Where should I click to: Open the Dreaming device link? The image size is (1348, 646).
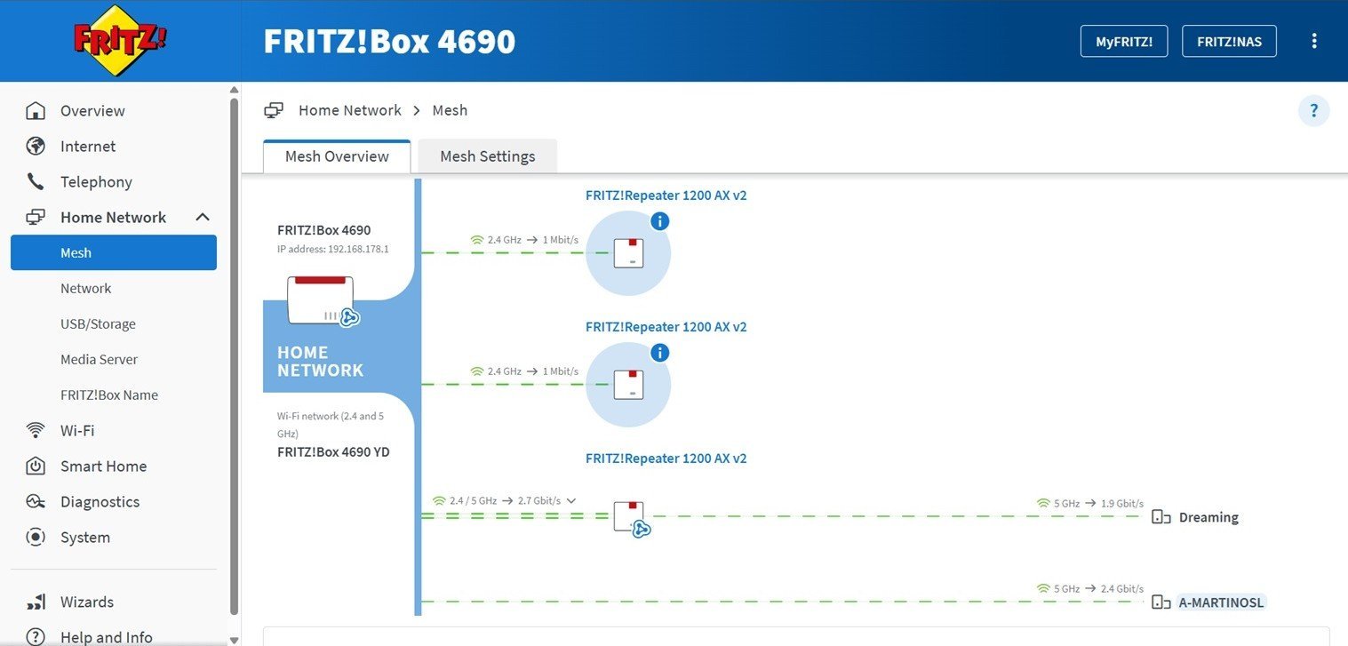(1208, 517)
